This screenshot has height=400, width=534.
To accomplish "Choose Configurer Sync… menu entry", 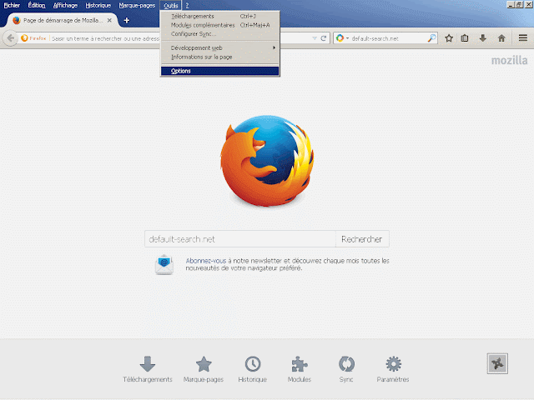I will tap(220, 34).
